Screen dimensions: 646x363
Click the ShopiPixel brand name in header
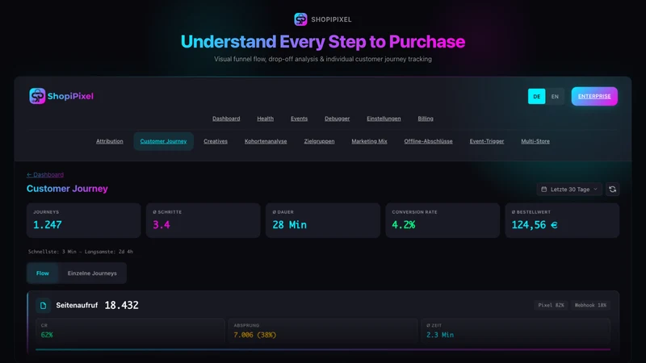pyautogui.click(x=70, y=96)
